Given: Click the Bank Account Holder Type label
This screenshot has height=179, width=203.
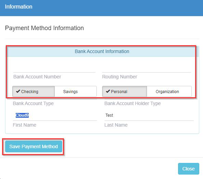Looking at the screenshot, I should coord(133,103).
